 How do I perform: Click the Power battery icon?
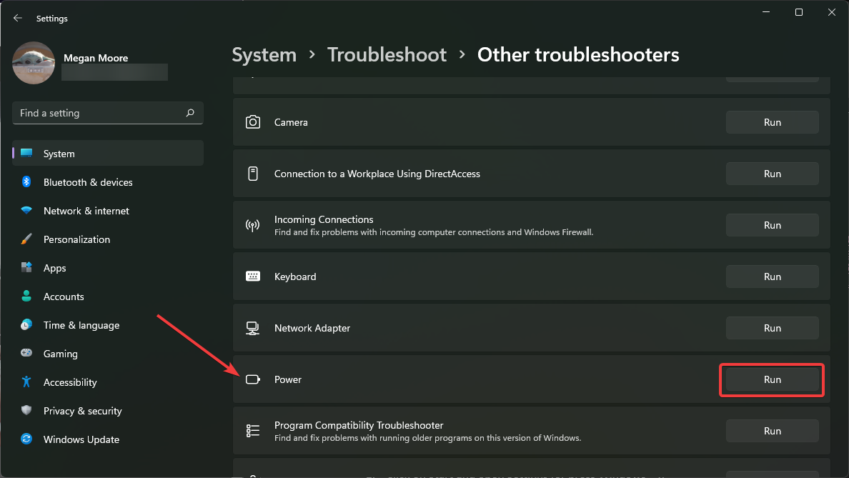coord(253,379)
